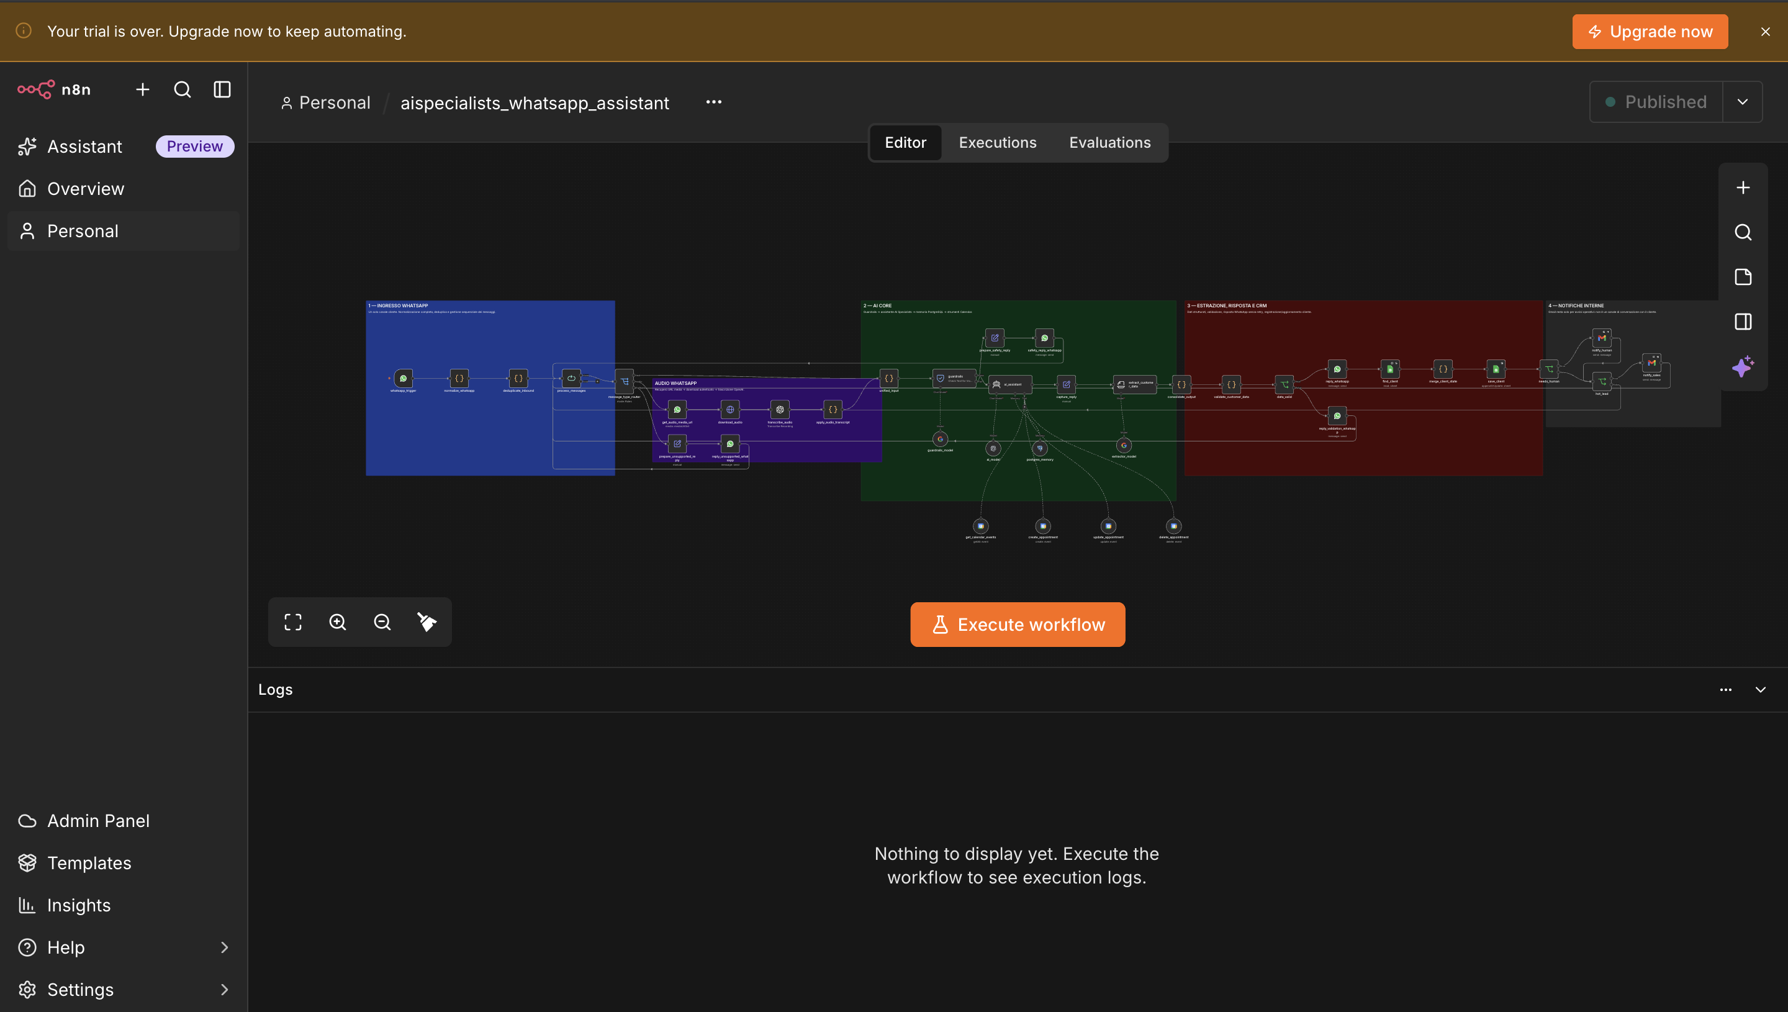This screenshot has width=1788, height=1012.
Task: Add a node with the plus icon
Action: click(1743, 187)
